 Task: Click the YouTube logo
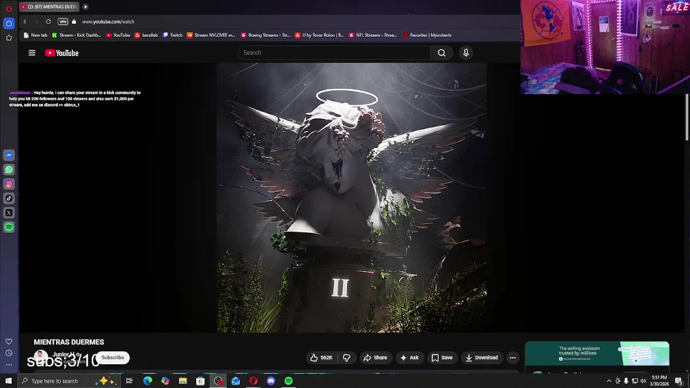[x=61, y=53]
